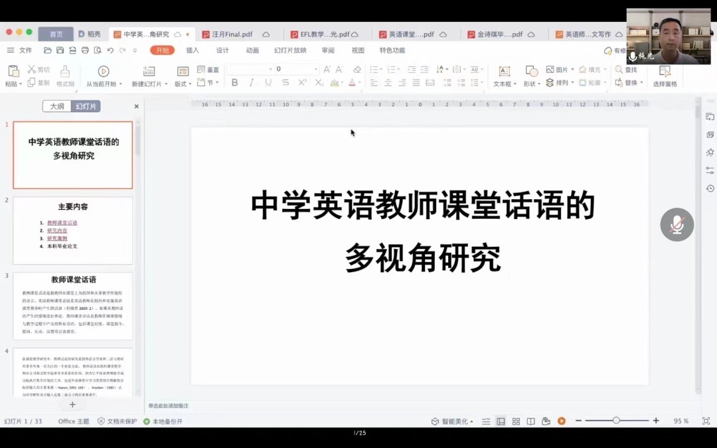Viewport: 717px width, 448px height.
Task: Switch to slide sorter grid view
Action: click(x=516, y=421)
